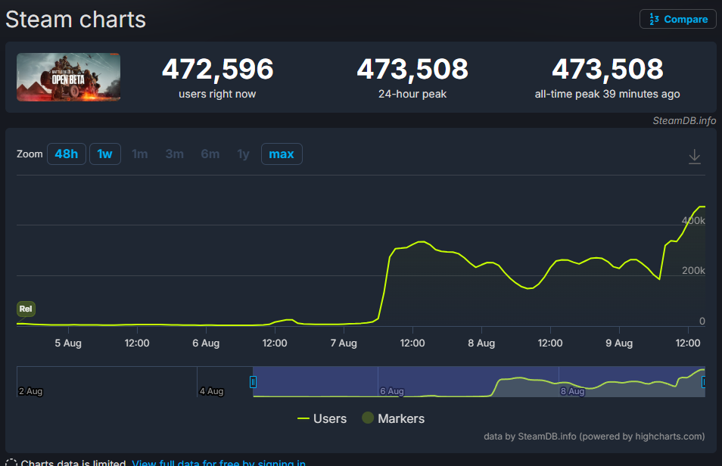Viewport: 722px width, 466px height.
Task: Click the SteamDB.info watermark credit text
Action: click(x=684, y=120)
